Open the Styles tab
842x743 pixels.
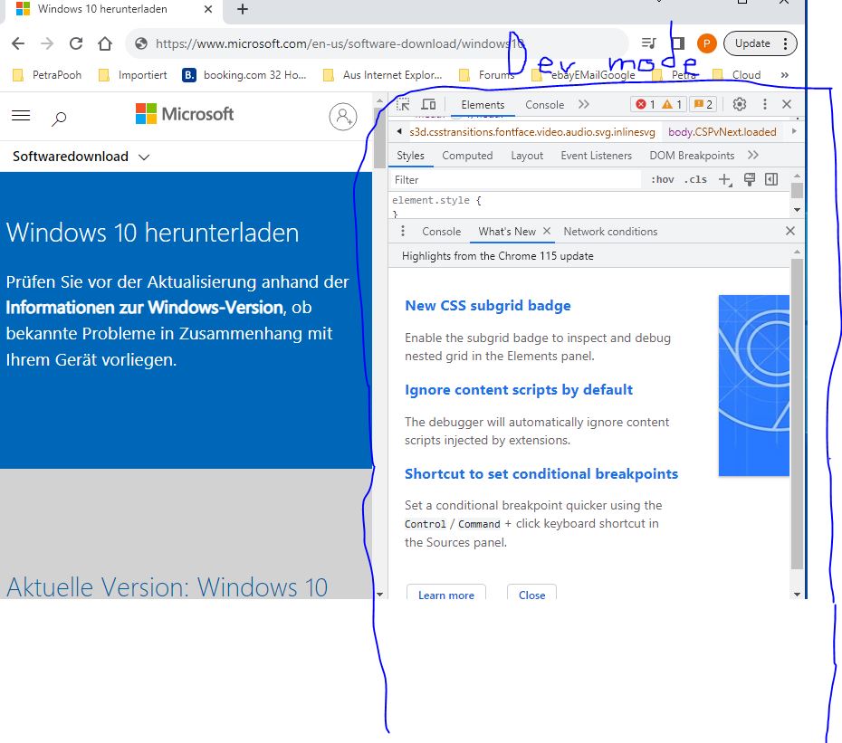coord(410,155)
